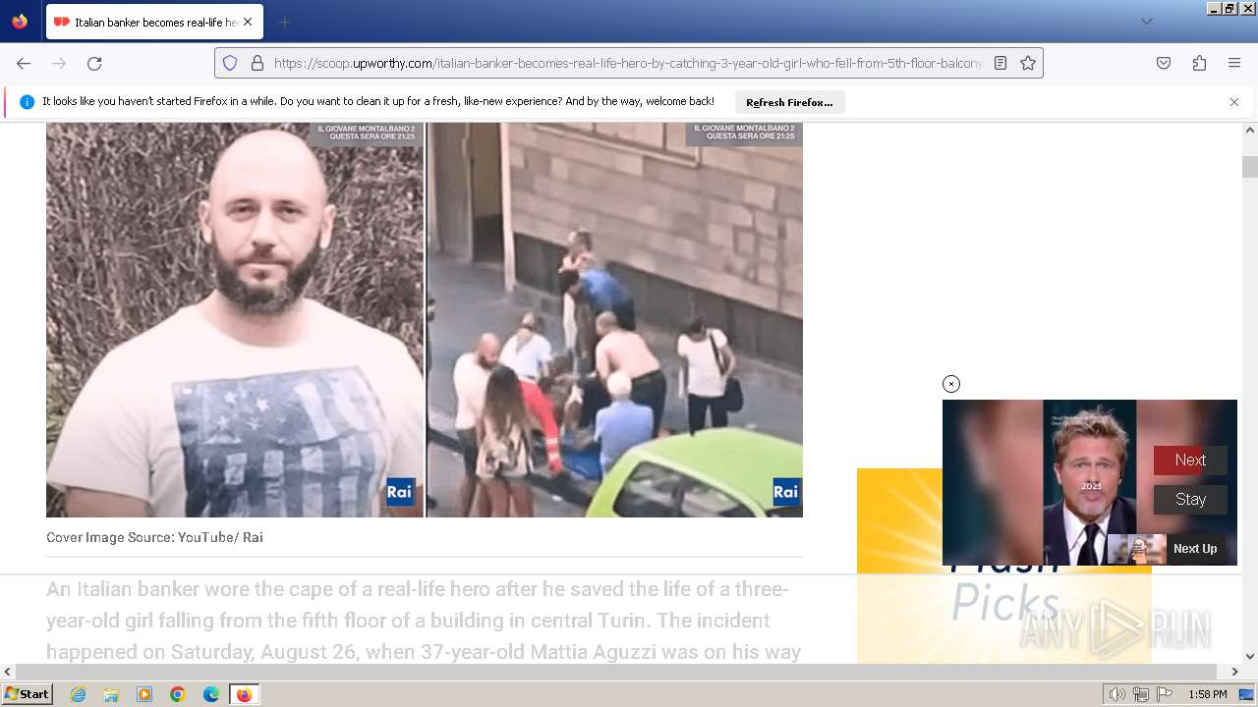This screenshot has width=1258, height=707.
Task: Select Cover Image Source caption text
Action: (x=154, y=537)
